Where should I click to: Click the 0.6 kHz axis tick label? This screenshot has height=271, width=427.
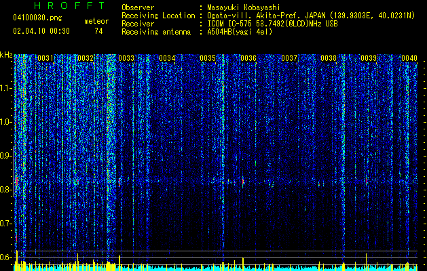tap(6, 257)
